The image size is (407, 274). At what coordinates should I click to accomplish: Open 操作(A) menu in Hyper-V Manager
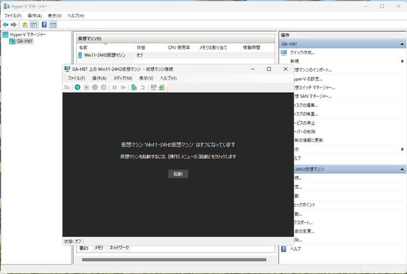(x=36, y=15)
